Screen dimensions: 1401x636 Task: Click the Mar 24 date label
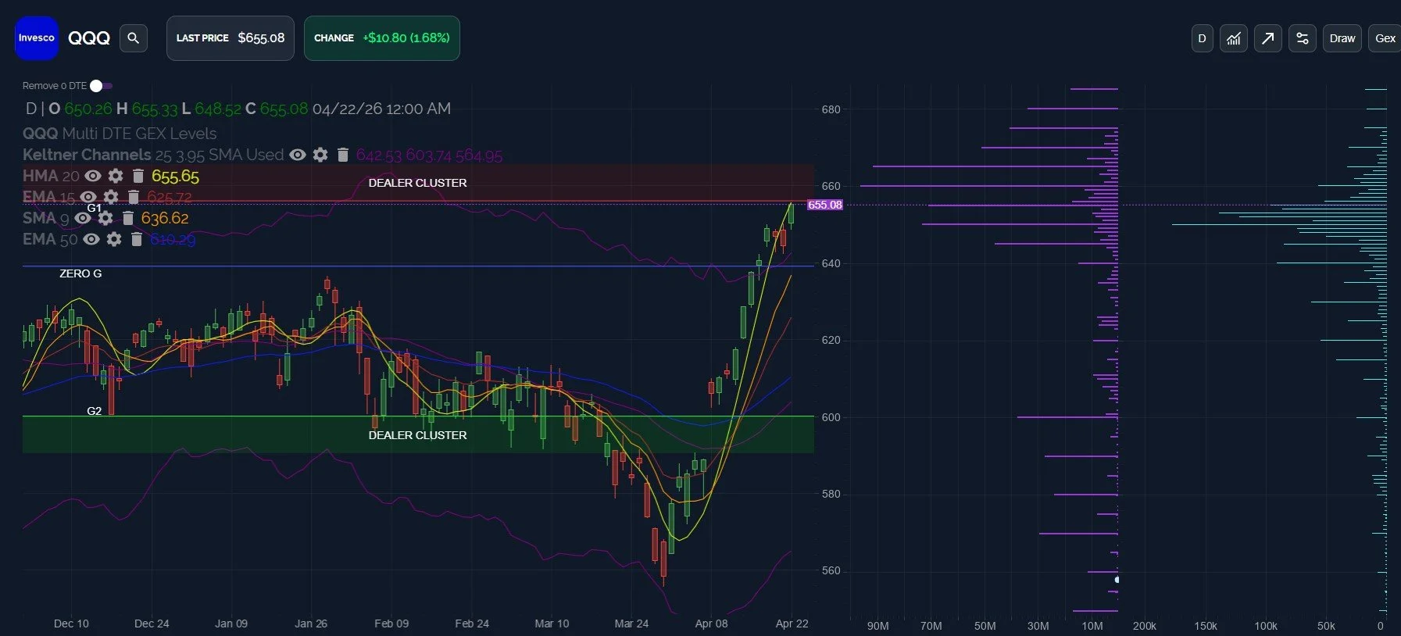(x=631, y=623)
